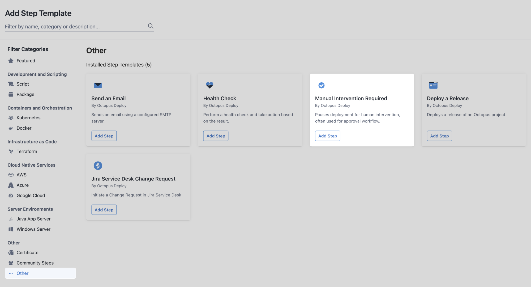Click the Package box icon
The width and height of the screenshot is (531, 287).
pyautogui.click(x=11, y=94)
